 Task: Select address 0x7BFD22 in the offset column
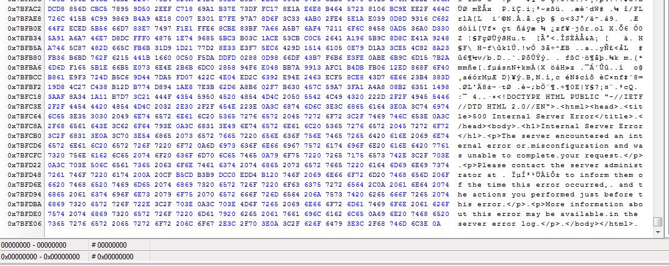pos(24,165)
